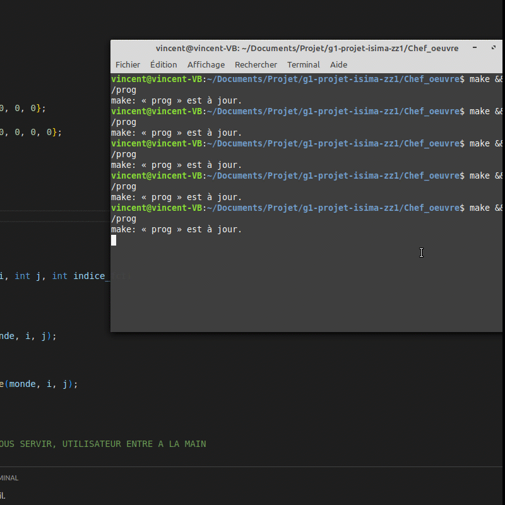Click the array line '0, 0, 0};'

click(x=23, y=108)
